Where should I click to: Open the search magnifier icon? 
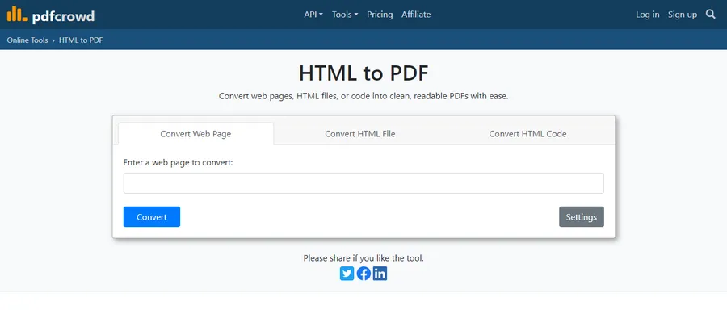(x=710, y=15)
